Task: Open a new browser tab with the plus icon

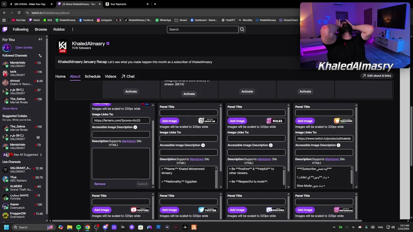Action: point(155,4)
